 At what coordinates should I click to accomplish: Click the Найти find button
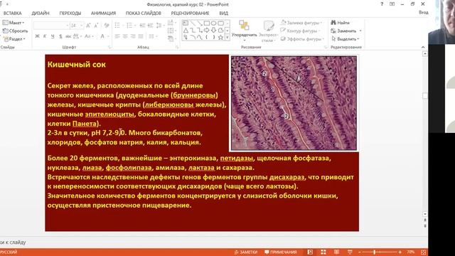340,23
